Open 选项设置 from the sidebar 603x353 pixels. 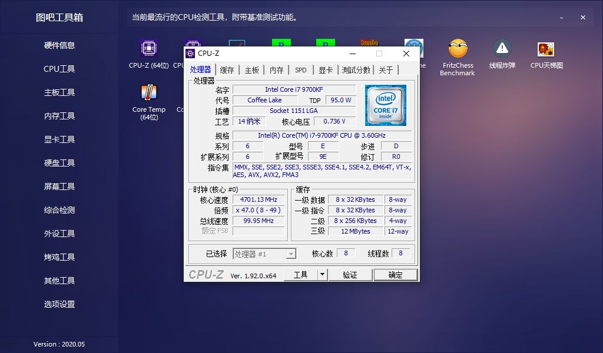tap(59, 304)
